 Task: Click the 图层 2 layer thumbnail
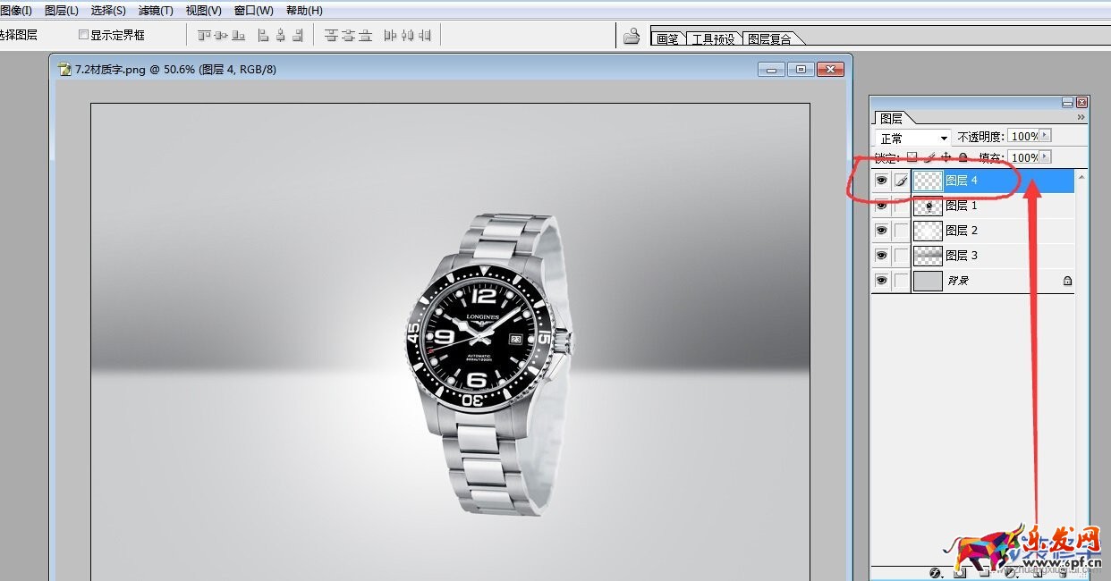pyautogui.click(x=928, y=231)
